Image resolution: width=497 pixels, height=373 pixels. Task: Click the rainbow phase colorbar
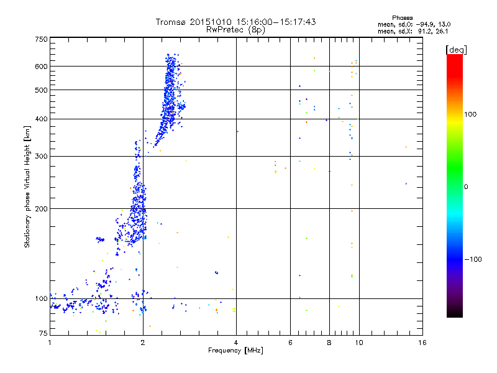coord(455,185)
